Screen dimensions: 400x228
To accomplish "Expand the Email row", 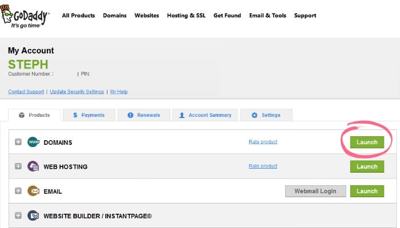I will (18, 191).
